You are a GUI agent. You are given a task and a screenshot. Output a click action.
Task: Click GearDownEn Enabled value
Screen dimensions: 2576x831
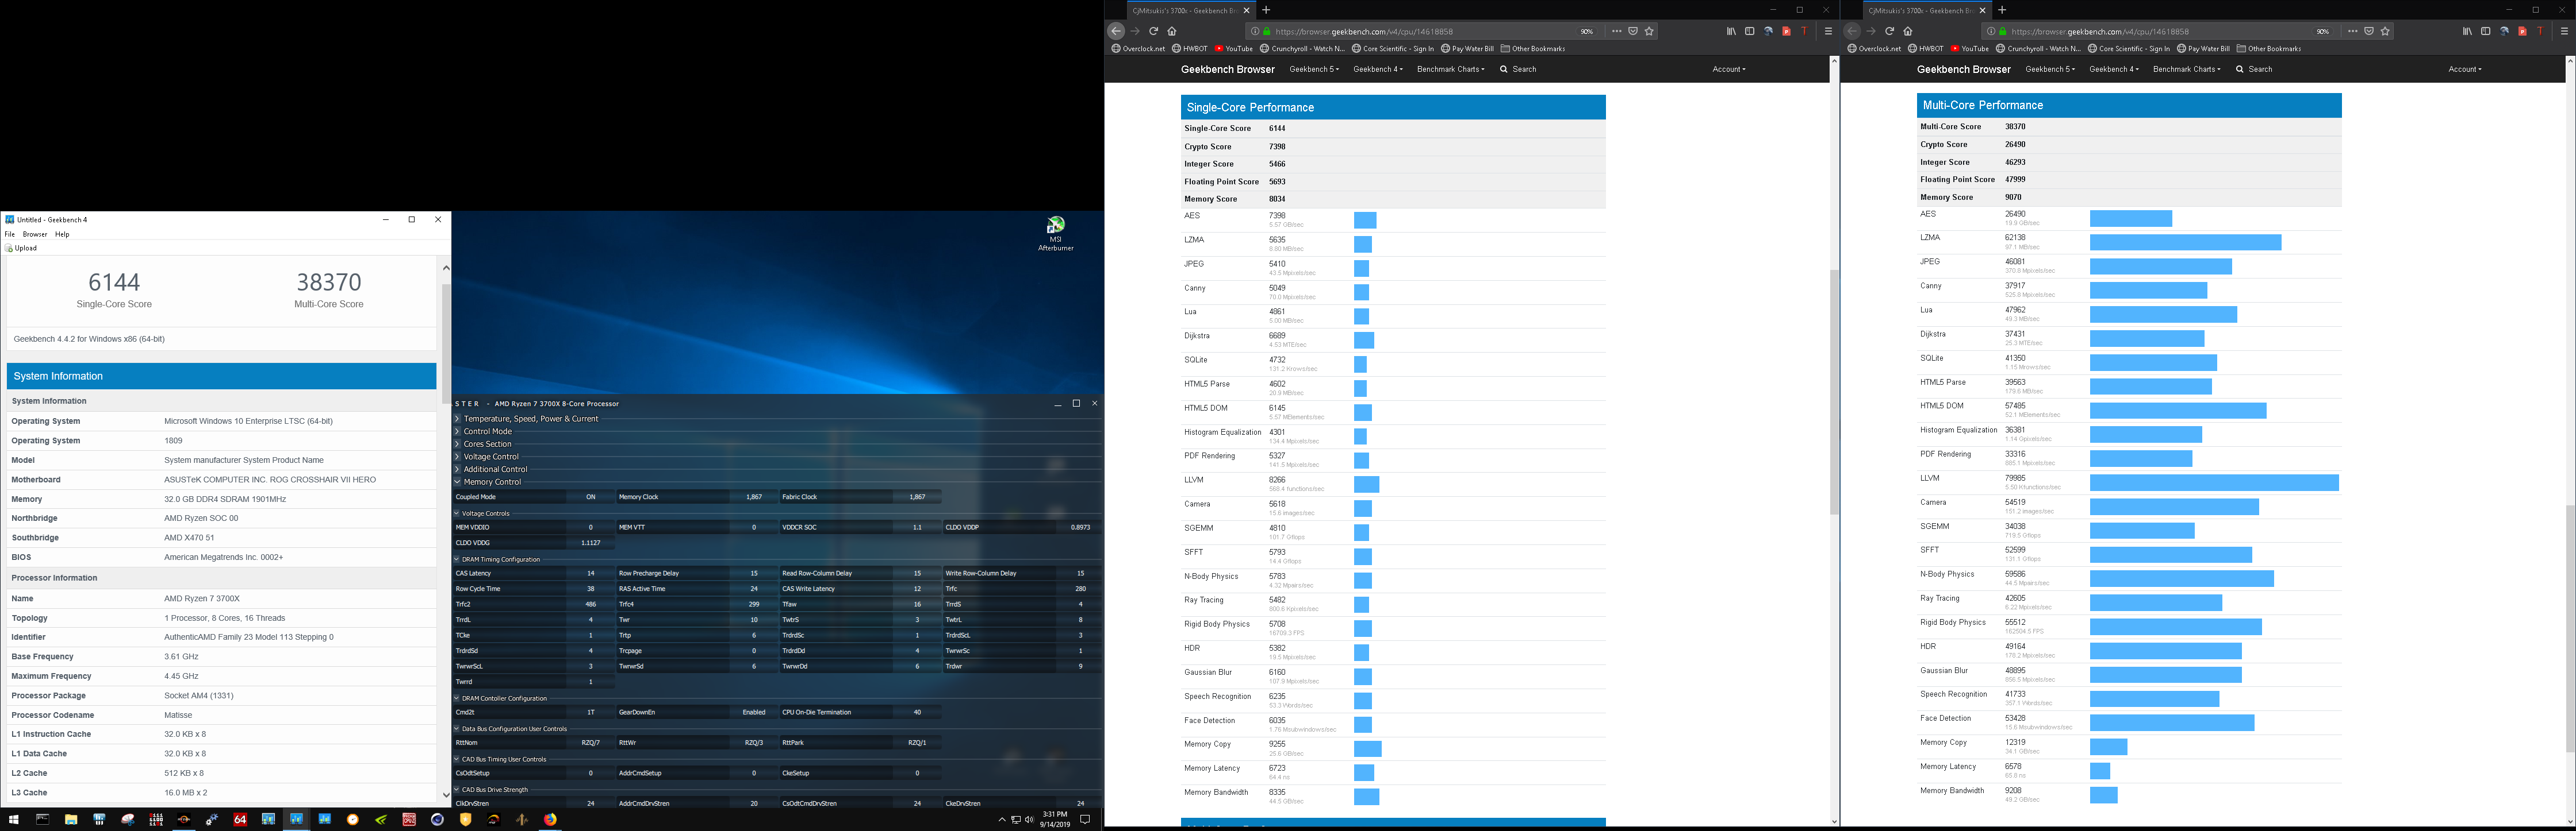point(754,712)
